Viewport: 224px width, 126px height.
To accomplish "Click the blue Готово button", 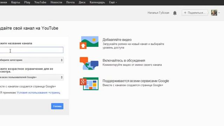I will pyautogui.click(x=57, y=106).
